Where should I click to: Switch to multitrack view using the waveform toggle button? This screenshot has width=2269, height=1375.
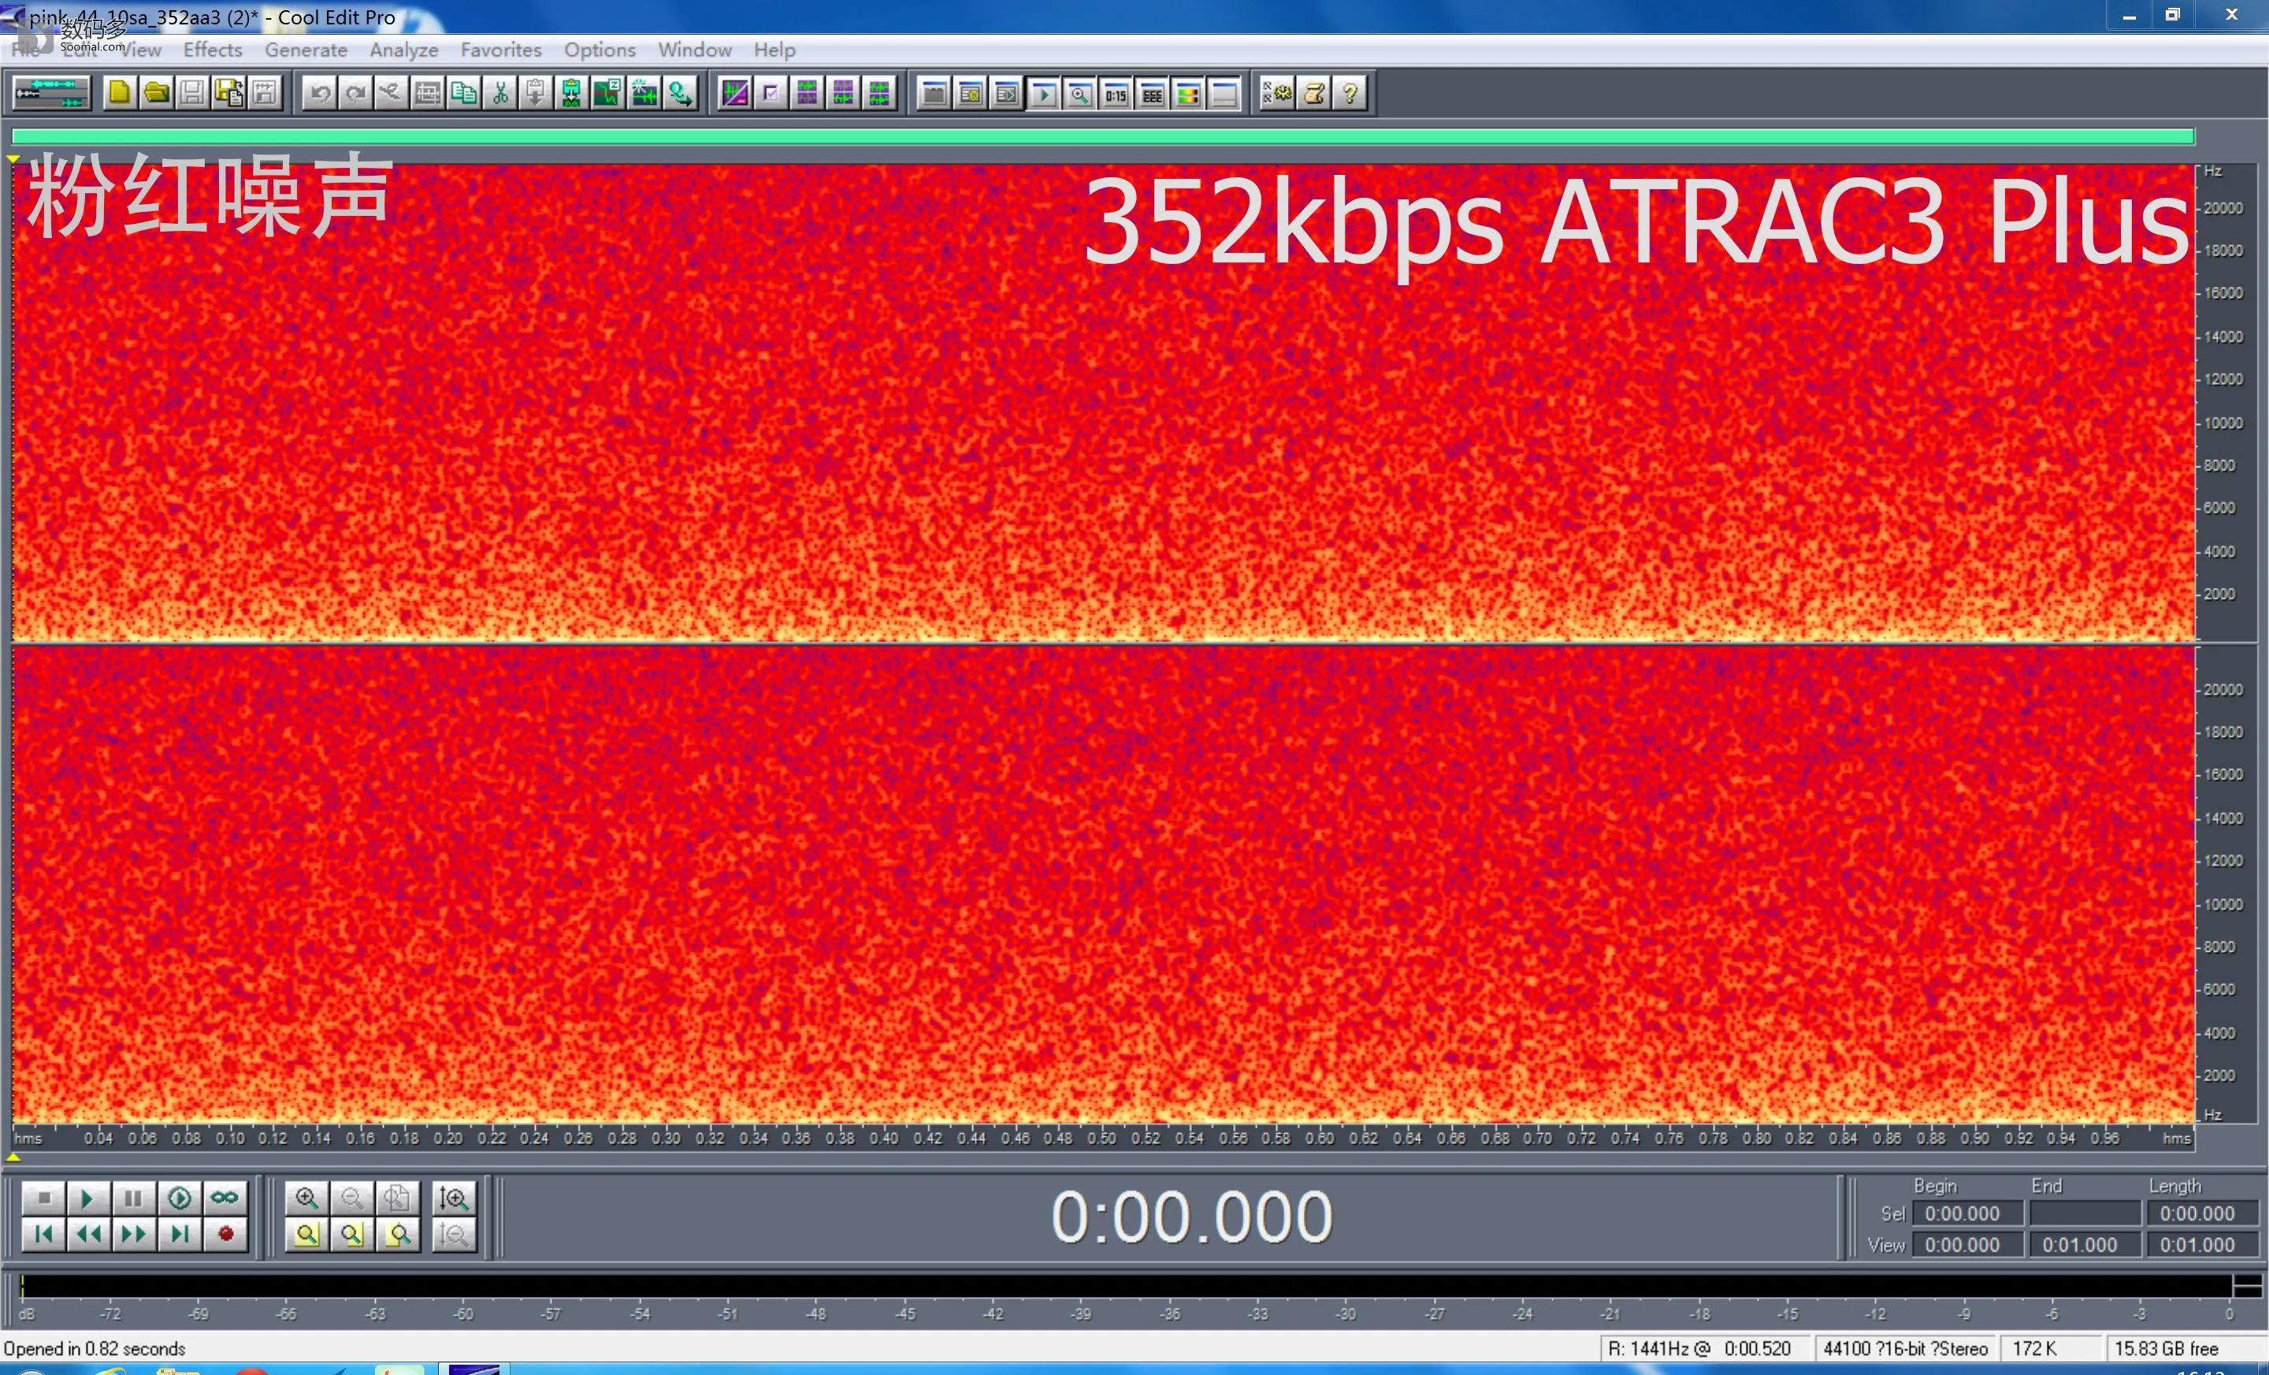(x=51, y=93)
